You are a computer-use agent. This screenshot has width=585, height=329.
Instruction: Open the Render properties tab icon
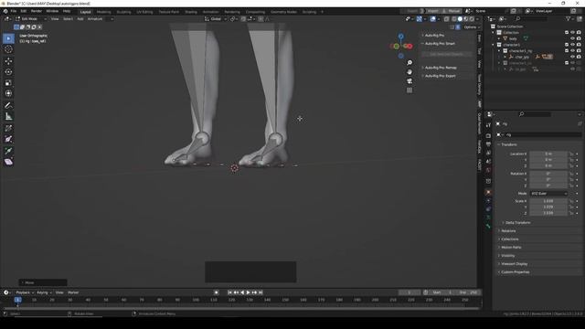pyautogui.click(x=489, y=136)
